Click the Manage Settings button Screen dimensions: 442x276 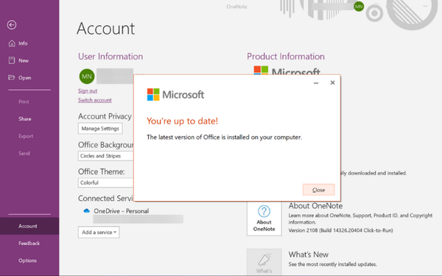pos(100,128)
